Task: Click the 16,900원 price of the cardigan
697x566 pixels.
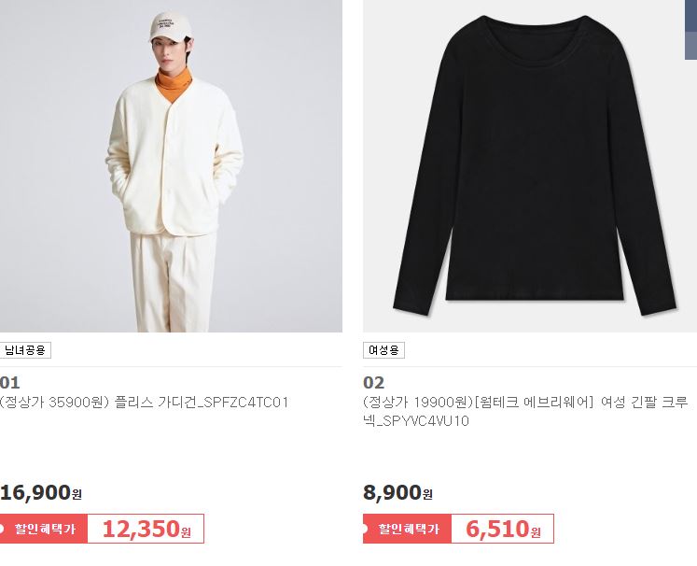Action: coord(41,492)
